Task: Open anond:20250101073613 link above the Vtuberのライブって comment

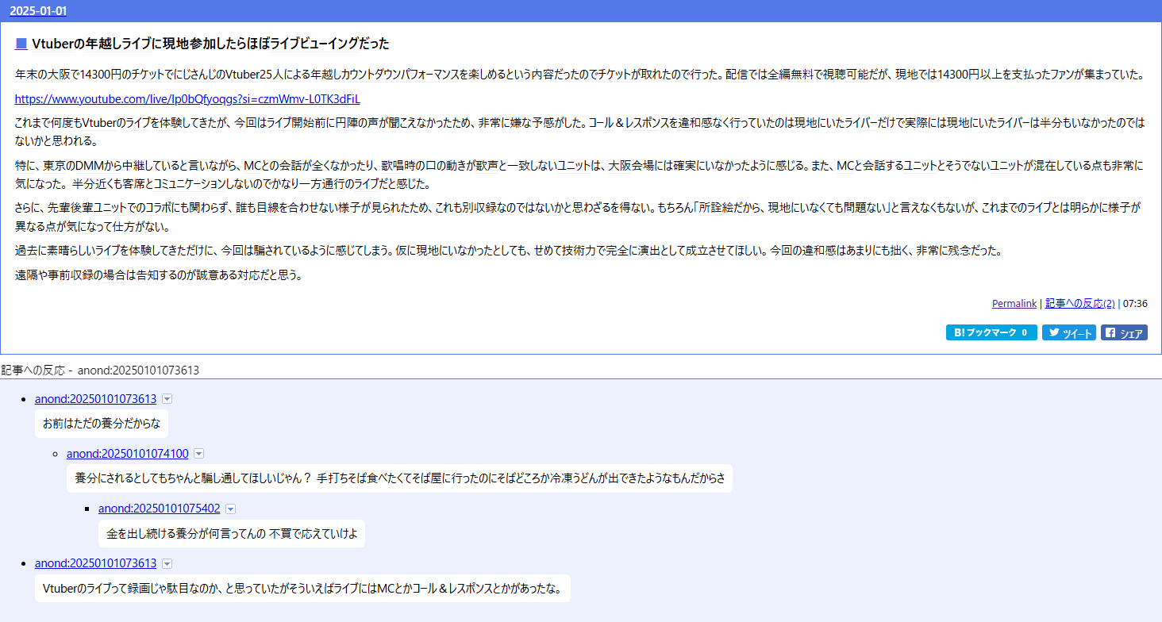Action: 95,563
